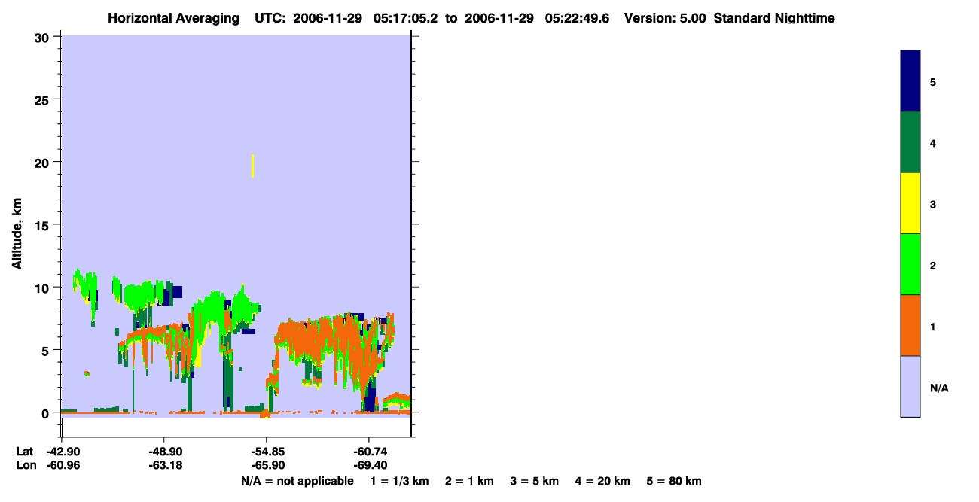Click the 'Lat' row label
The width and height of the screenshot is (979, 502).
point(24,452)
